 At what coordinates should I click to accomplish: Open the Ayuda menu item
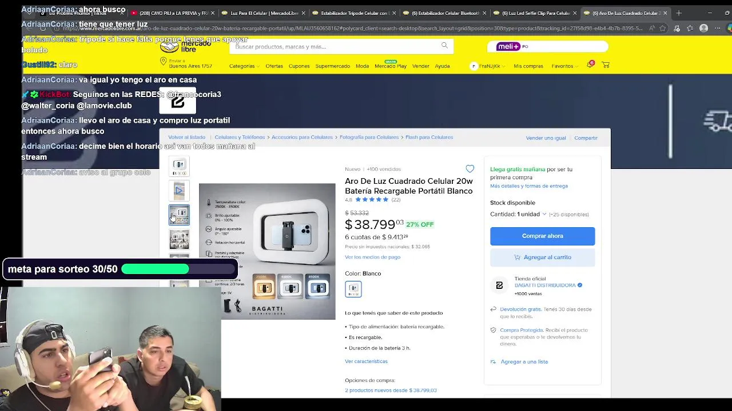click(x=442, y=66)
